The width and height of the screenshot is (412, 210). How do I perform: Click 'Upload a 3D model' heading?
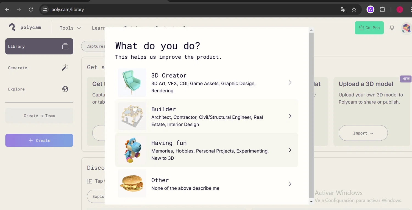point(366,84)
